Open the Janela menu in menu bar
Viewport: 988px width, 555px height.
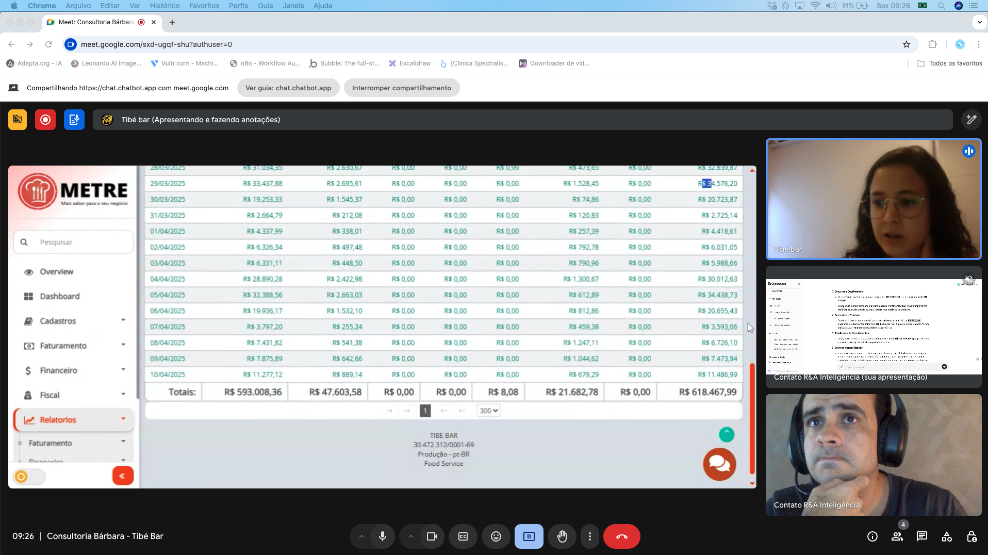(x=293, y=6)
